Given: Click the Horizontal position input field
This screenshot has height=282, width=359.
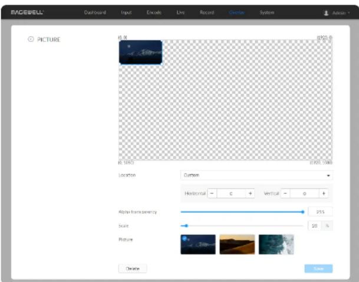Looking at the screenshot, I should pyautogui.click(x=231, y=193).
